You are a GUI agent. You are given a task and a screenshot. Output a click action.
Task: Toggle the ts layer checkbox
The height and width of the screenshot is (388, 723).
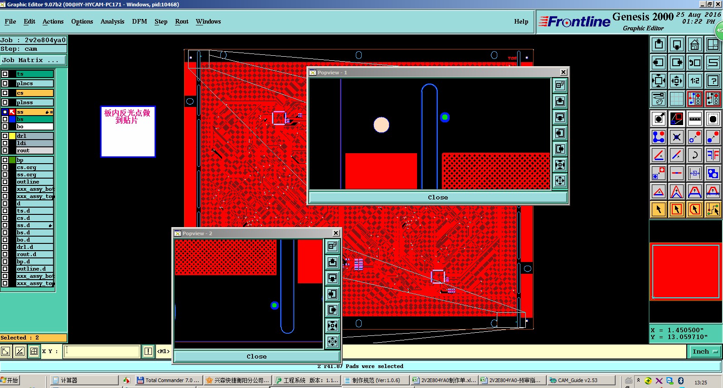click(5, 74)
